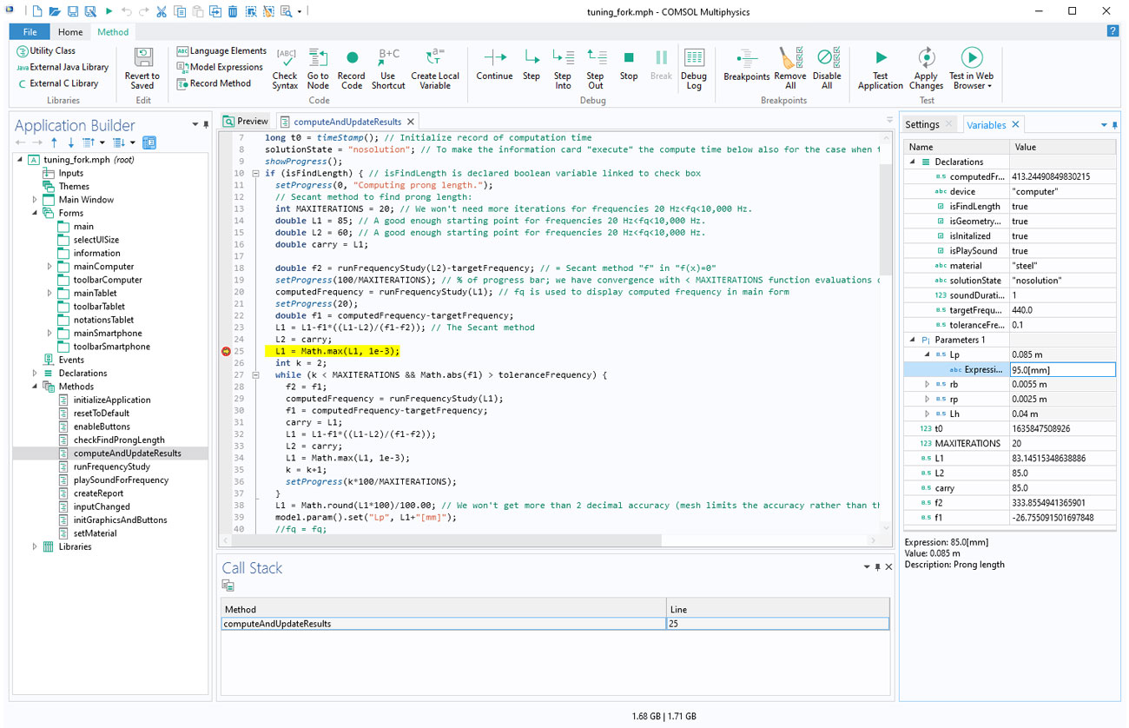The width and height of the screenshot is (1129, 728).
Task: Toggle the breakpoint on line 25
Action: [x=226, y=351]
